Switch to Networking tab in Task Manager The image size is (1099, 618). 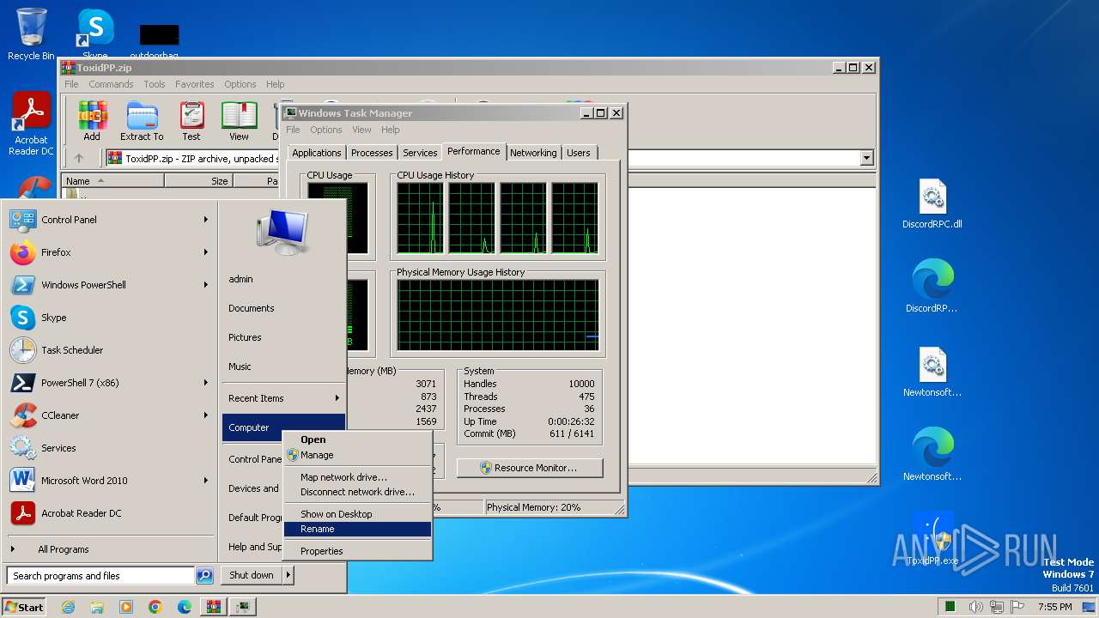coord(533,153)
